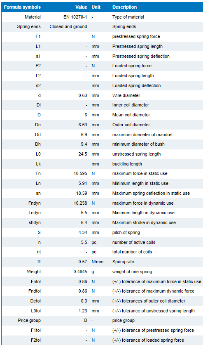The image size is (203, 345).
Task: Select the EN 10270-1 material value
Action: pos(75,17)
